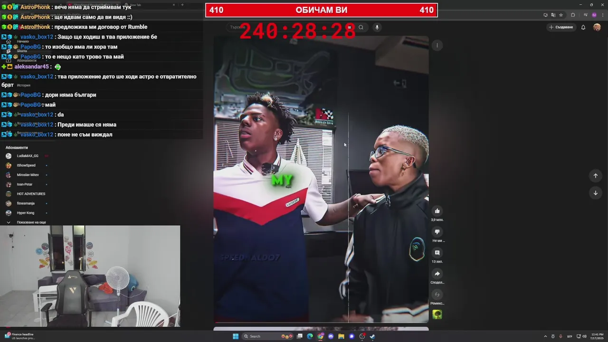The image size is (608, 342).
Task: Click the Short's playback progress bar
Action: (x=321, y=322)
